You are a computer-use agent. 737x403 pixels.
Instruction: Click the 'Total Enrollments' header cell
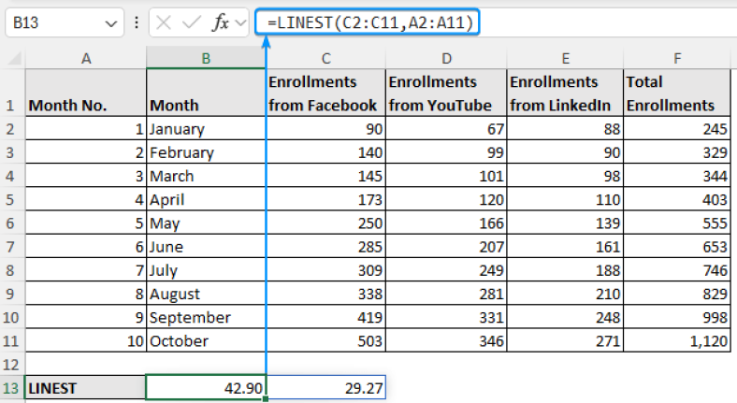[677, 93]
